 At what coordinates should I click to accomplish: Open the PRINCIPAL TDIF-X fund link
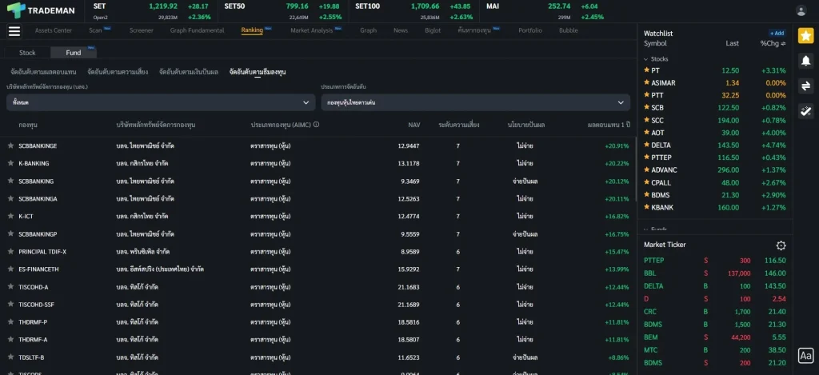click(x=42, y=251)
